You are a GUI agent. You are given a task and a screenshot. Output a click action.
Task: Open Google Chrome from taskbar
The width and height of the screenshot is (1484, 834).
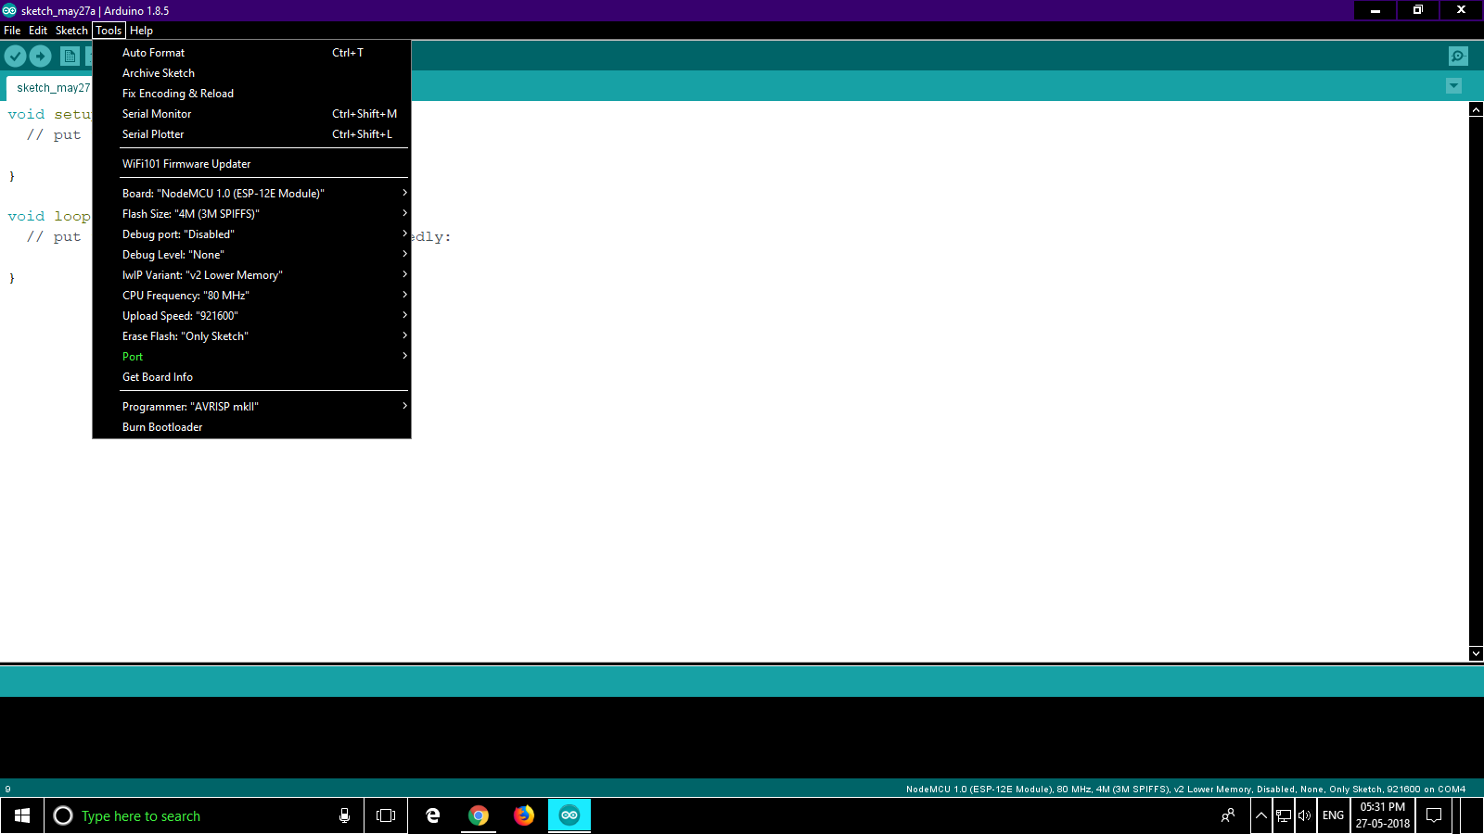pyautogui.click(x=479, y=815)
